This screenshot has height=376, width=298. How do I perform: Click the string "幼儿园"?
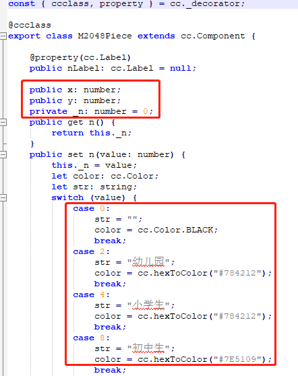(148, 262)
